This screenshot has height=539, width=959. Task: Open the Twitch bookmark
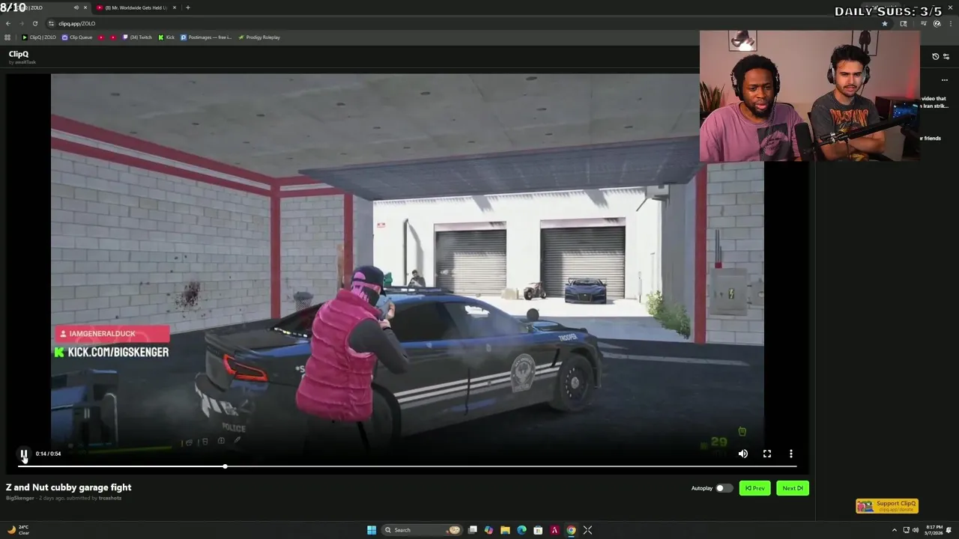pyautogui.click(x=138, y=37)
